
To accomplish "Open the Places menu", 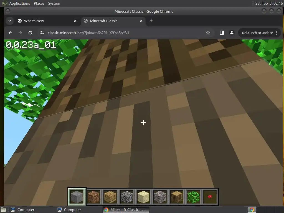I will click(39, 3).
